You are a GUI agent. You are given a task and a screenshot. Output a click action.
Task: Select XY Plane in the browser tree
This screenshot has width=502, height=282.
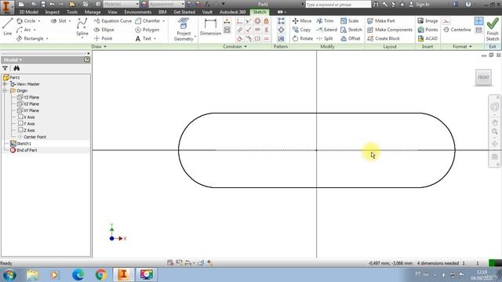point(28,110)
